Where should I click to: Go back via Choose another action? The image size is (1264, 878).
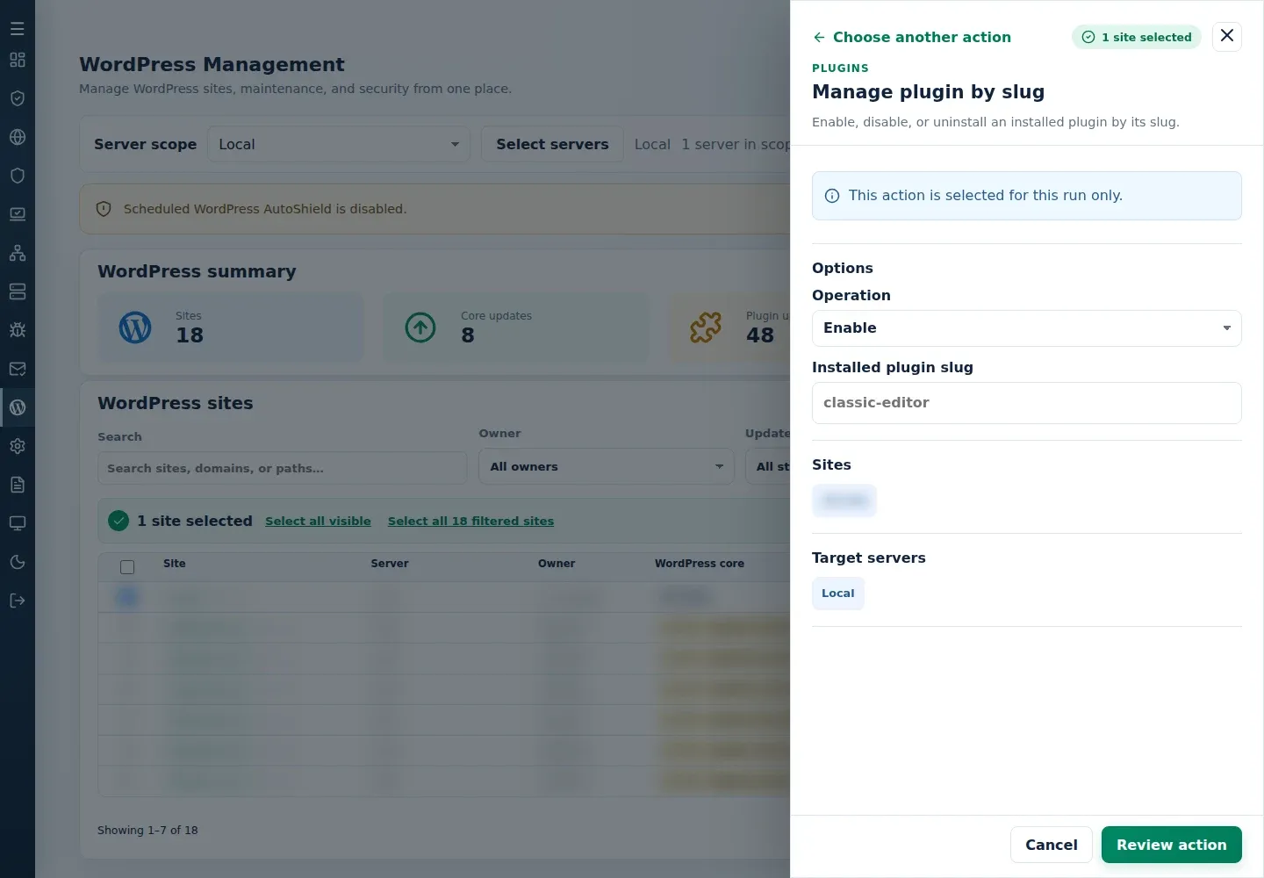coord(912,37)
